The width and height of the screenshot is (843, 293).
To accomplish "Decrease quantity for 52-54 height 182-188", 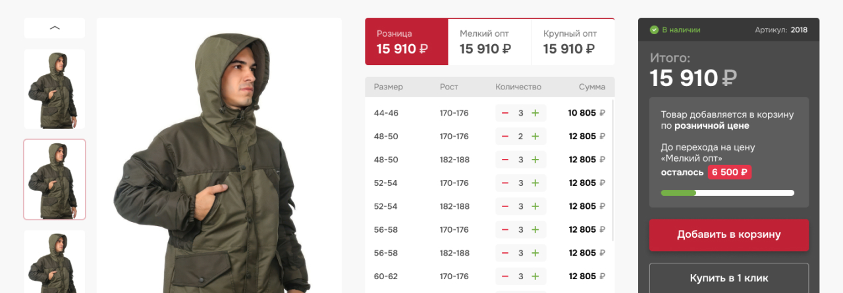I will [x=505, y=206].
